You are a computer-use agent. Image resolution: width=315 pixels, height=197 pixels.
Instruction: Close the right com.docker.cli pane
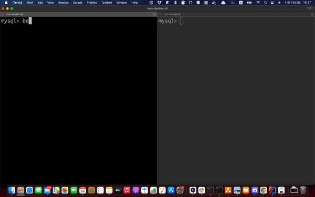160,14
